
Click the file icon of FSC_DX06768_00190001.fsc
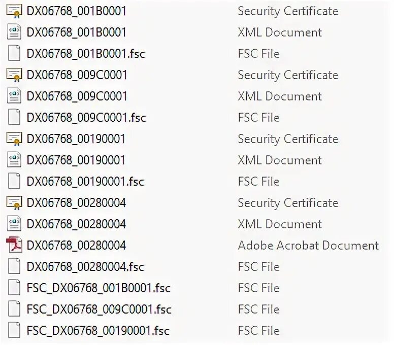pos(14,330)
